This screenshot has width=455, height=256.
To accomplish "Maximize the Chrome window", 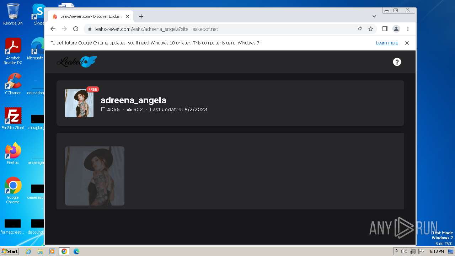I will pos(396,11).
